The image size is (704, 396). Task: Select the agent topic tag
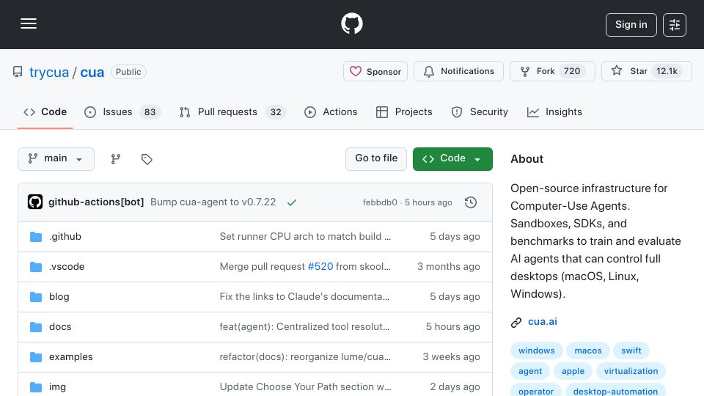point(529,371)
